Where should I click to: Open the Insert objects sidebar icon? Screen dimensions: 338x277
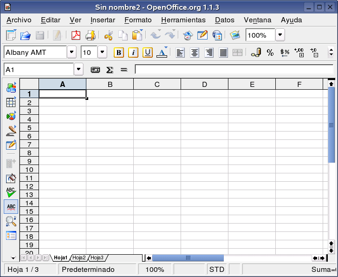pyautogui.click(x=11, y=87)
